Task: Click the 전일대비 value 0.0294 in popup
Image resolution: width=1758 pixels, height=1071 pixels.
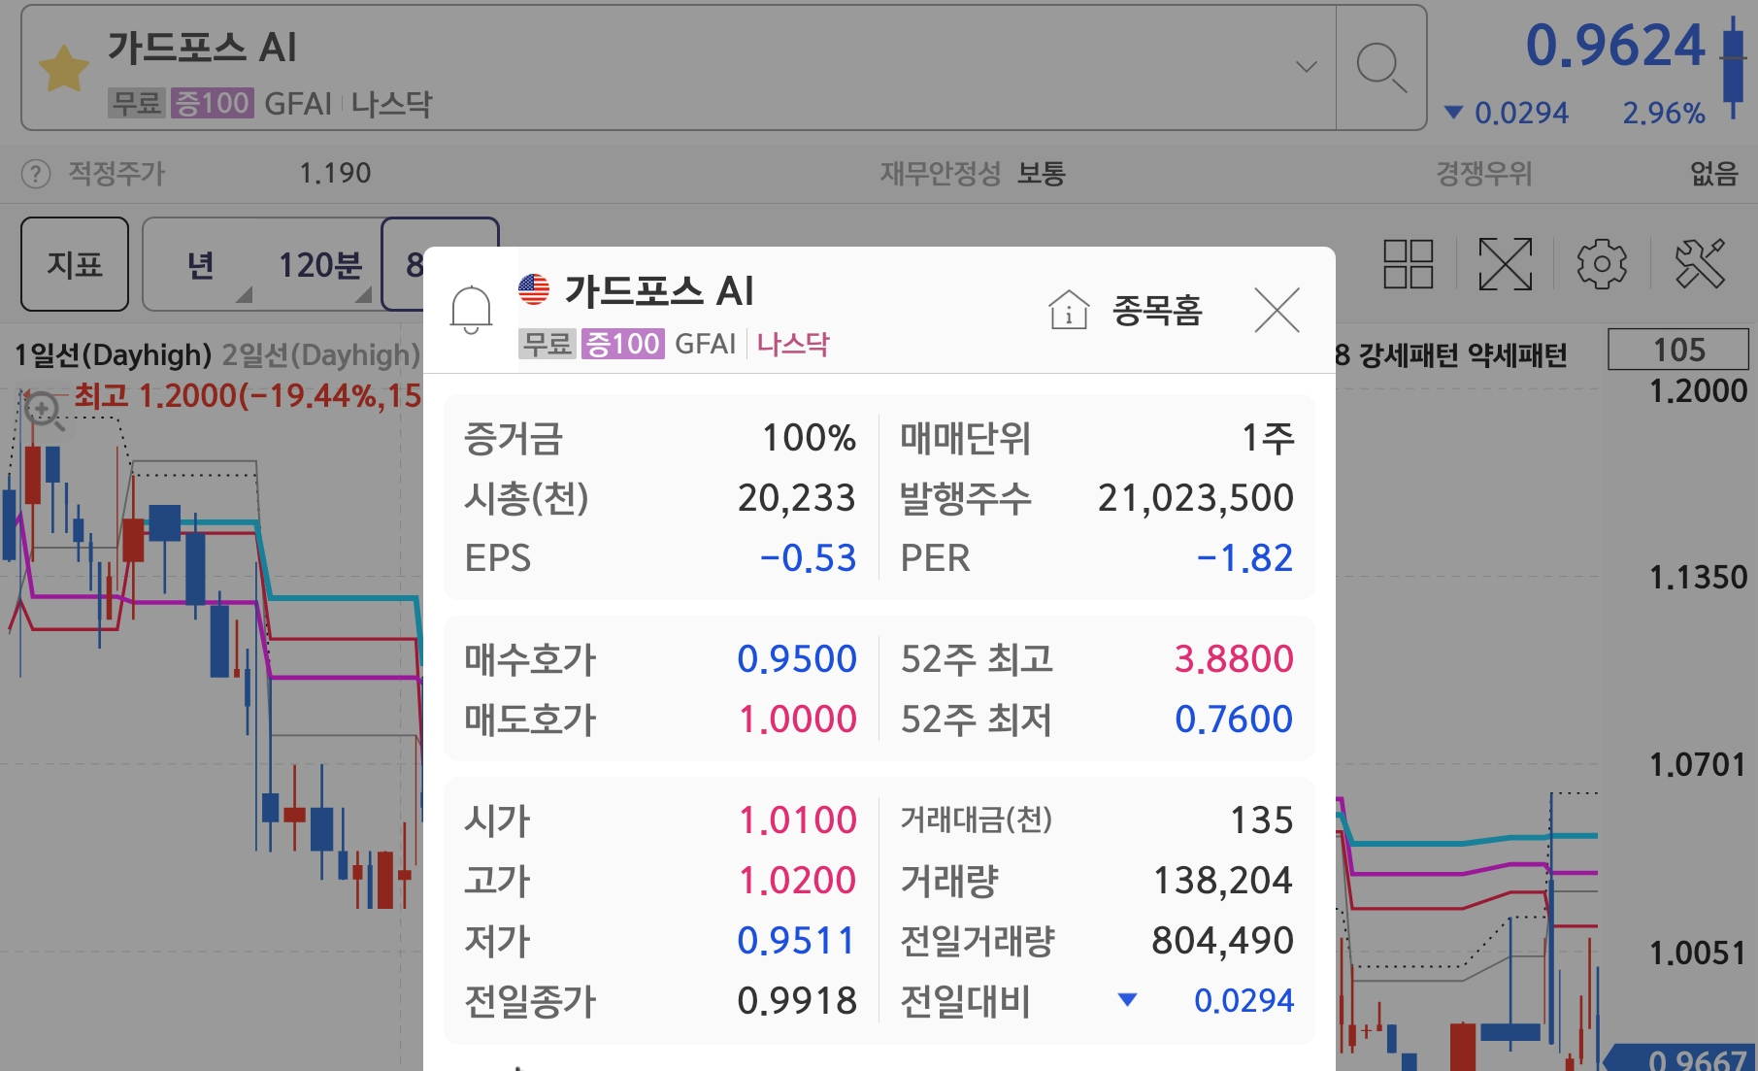Action: point(1244,1001)
